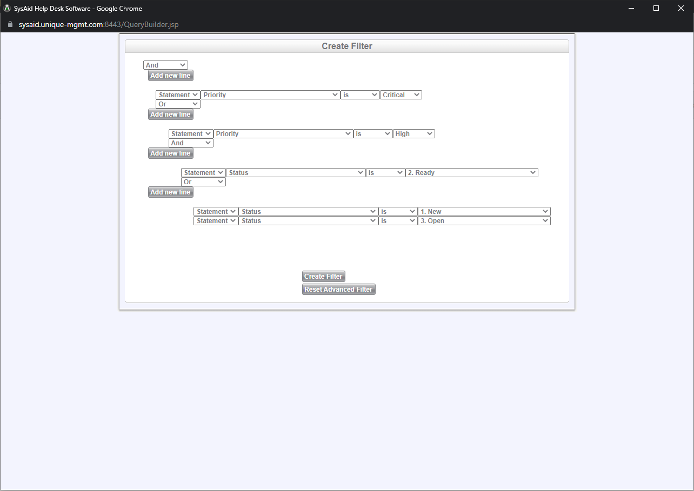Open the Or operator below Critical row
694x491 pixels.
178,104
